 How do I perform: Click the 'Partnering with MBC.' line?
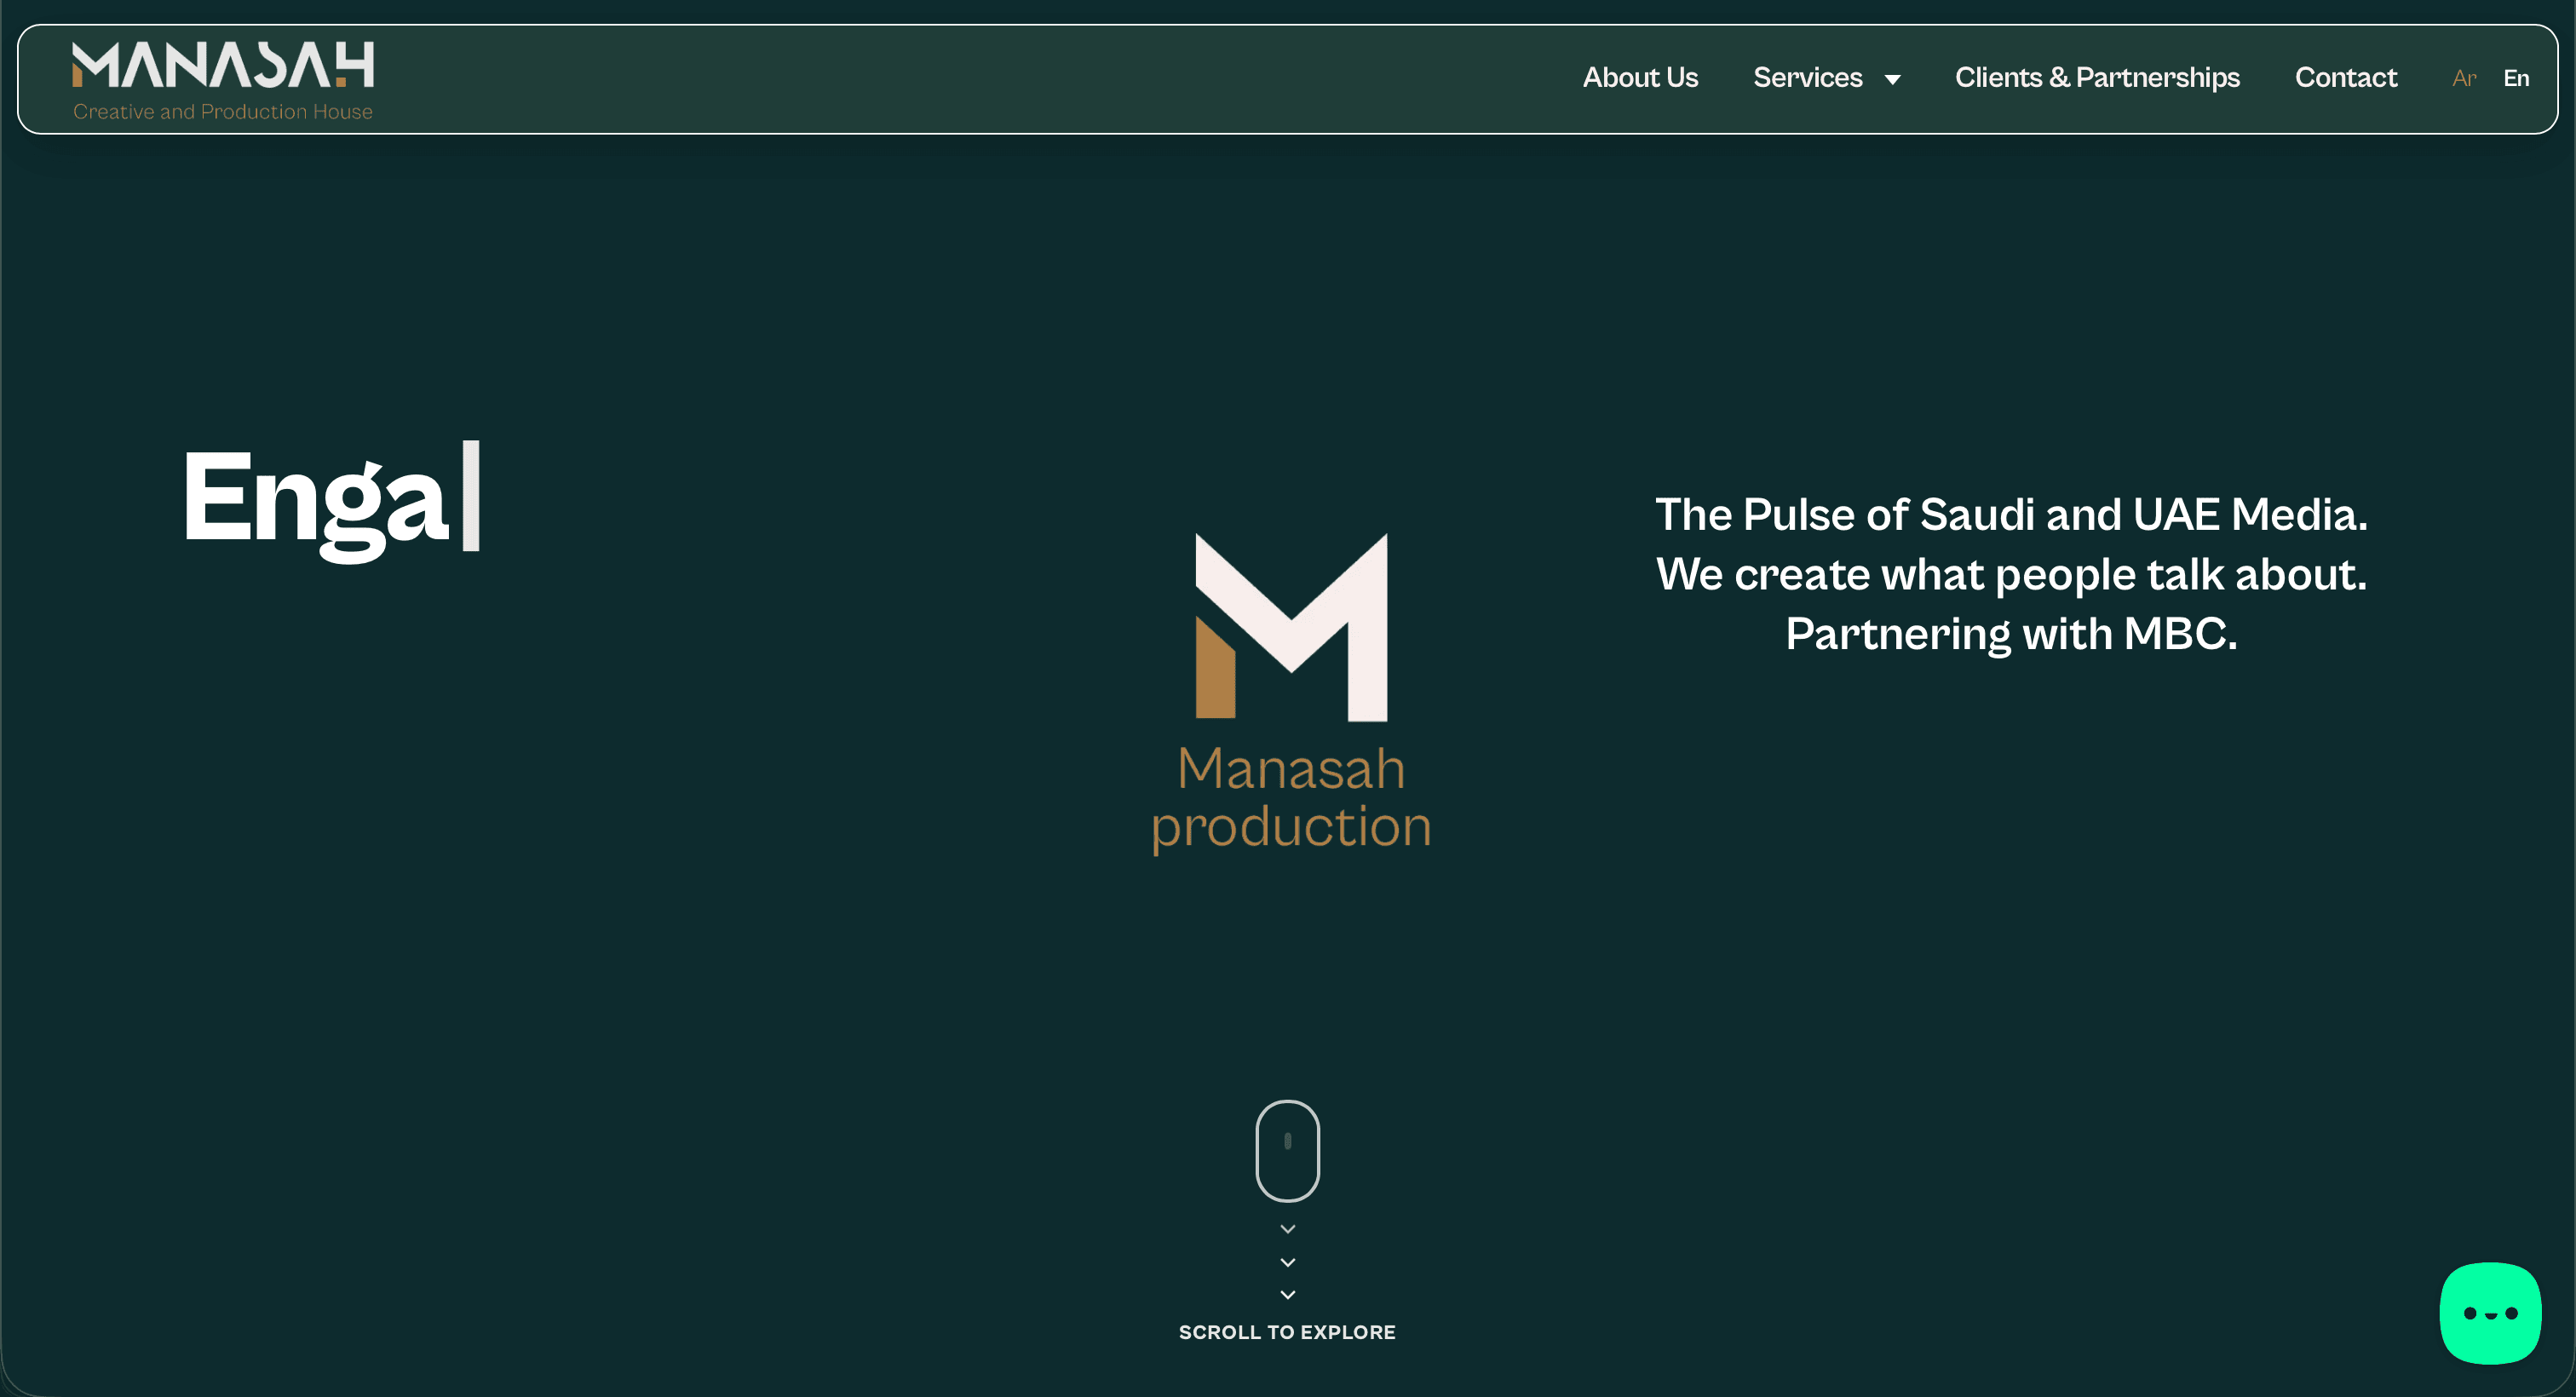pos(2011,634)
